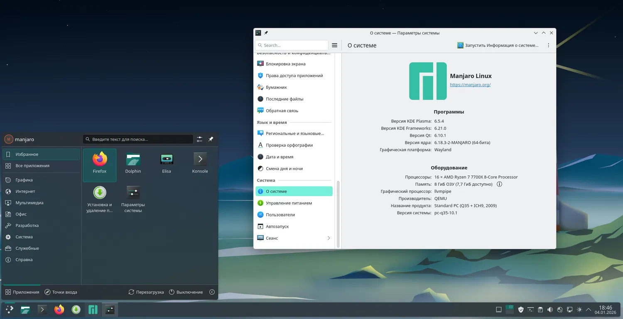Open the 'Интернет' launcher category
The image size is (623, 319).
pos(41,191)
